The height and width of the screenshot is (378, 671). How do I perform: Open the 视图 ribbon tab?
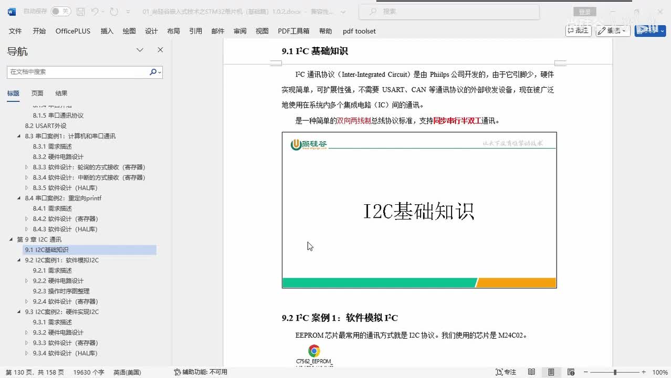pos(262,31)
